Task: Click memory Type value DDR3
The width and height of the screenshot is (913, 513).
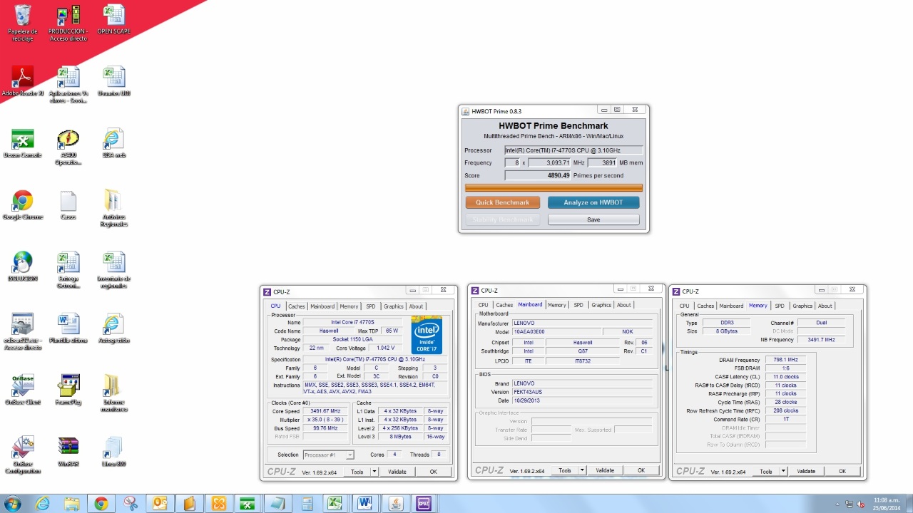Action: pyautogui.click(x=728, y=323)
